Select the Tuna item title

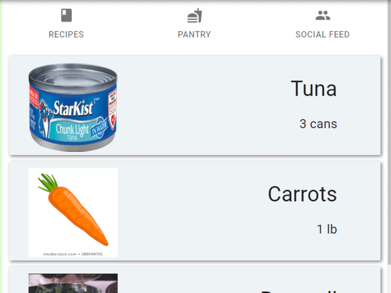click(314, 89)
